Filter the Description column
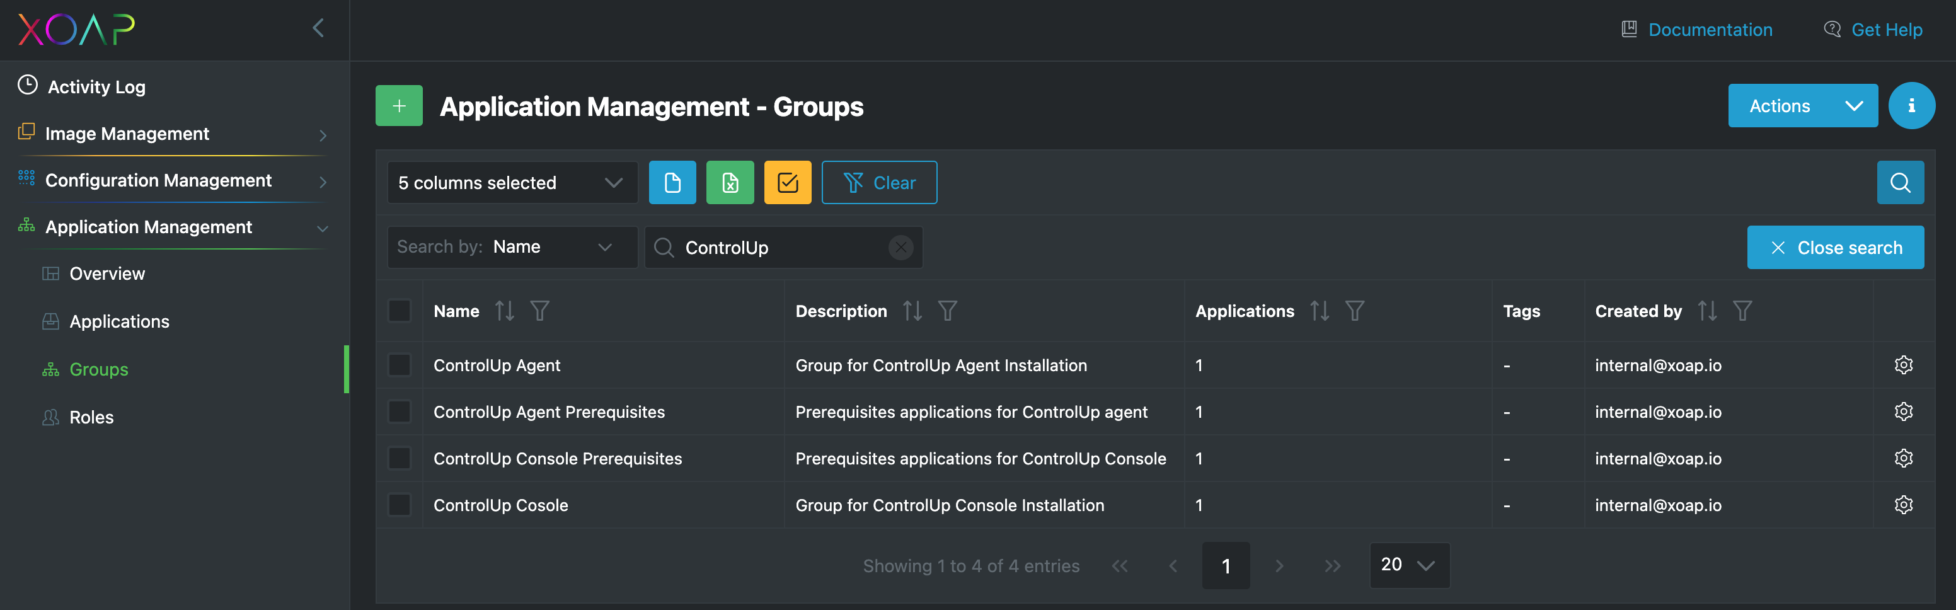This screenshot has height=610, width=1956. (947, 311)
